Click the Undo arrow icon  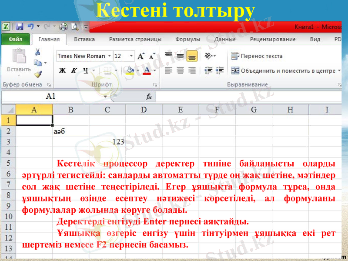point(30,27)
